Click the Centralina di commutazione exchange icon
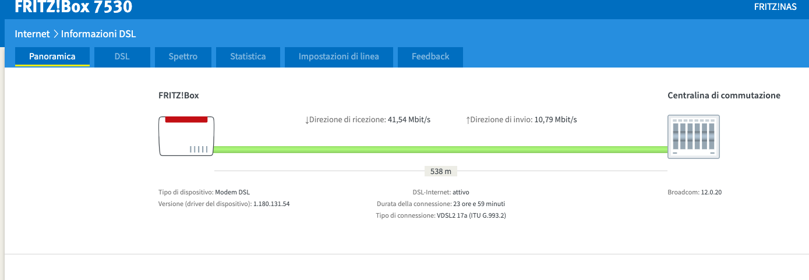The image size is (809, 280). 693,136
